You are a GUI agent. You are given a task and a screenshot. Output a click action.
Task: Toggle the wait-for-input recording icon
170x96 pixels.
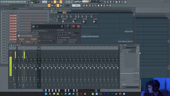pos(52,2)
